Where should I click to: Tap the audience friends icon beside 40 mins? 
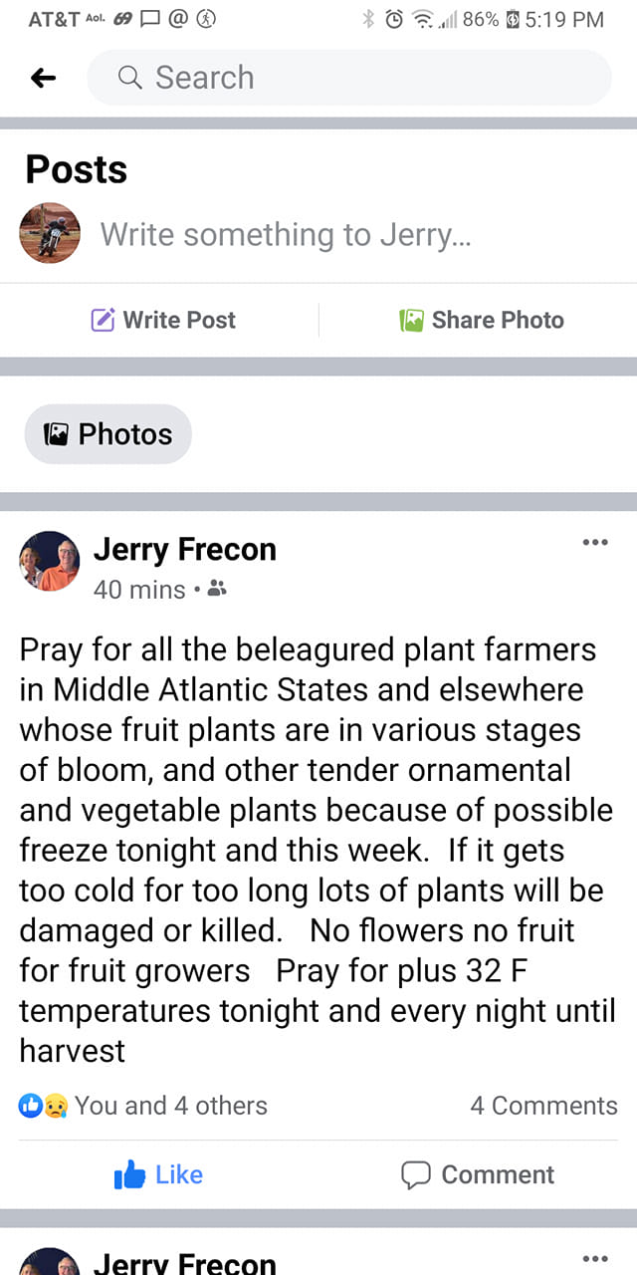218,590
